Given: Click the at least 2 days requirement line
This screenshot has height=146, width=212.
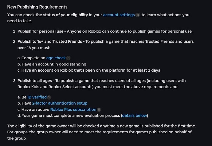Looking at the screenshot, I should [89, 70].
